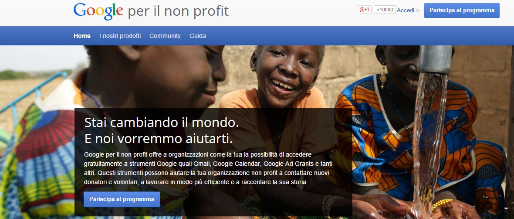Image resolution: width=514 pixels, height=219 pixels.
Task: Go to the Community tab
Action: coord(165,36)
